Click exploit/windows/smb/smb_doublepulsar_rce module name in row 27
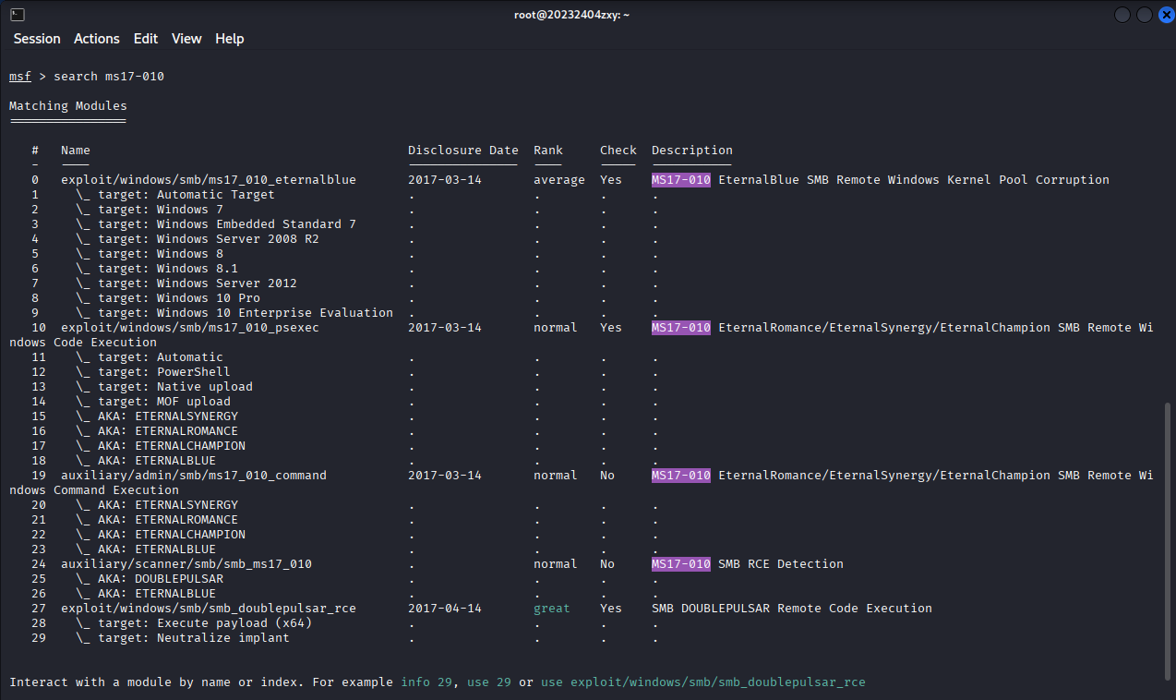This screenshot has width=1176, height=700. 209,609
